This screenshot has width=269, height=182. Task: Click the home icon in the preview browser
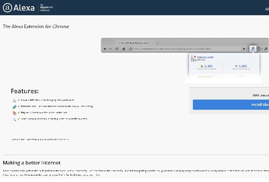(124, 49)
